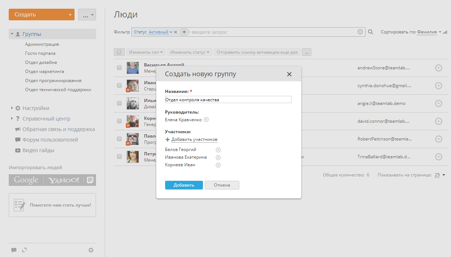The height and width of the screenshot is (257, 451).
Task: Select the Гости портала group
Action: [40, 53]
